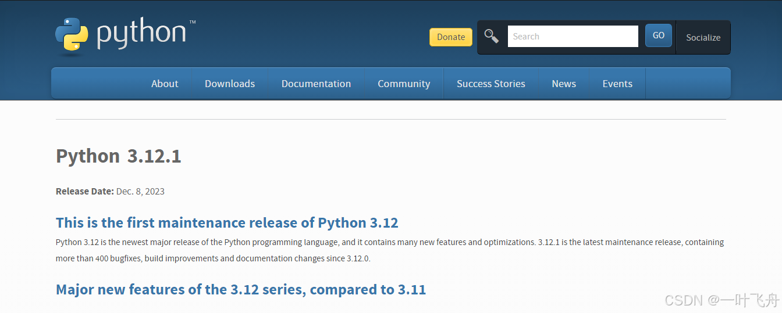The image size is (782, 313).
Task: Open the About menu item
Action: pyautogui.click(x=165, y=84)
